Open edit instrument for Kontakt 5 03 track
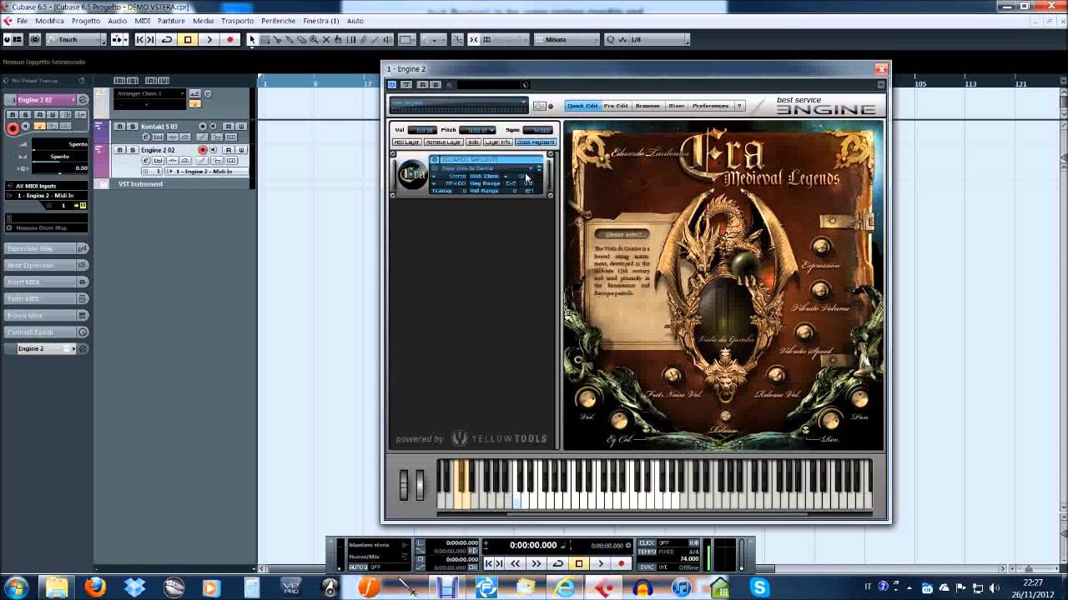This screenshot has height=600, width=1068. click(146, 137)
